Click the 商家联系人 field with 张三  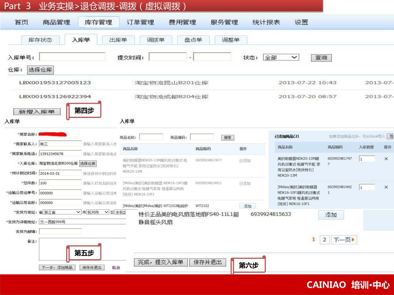(60, 144)
